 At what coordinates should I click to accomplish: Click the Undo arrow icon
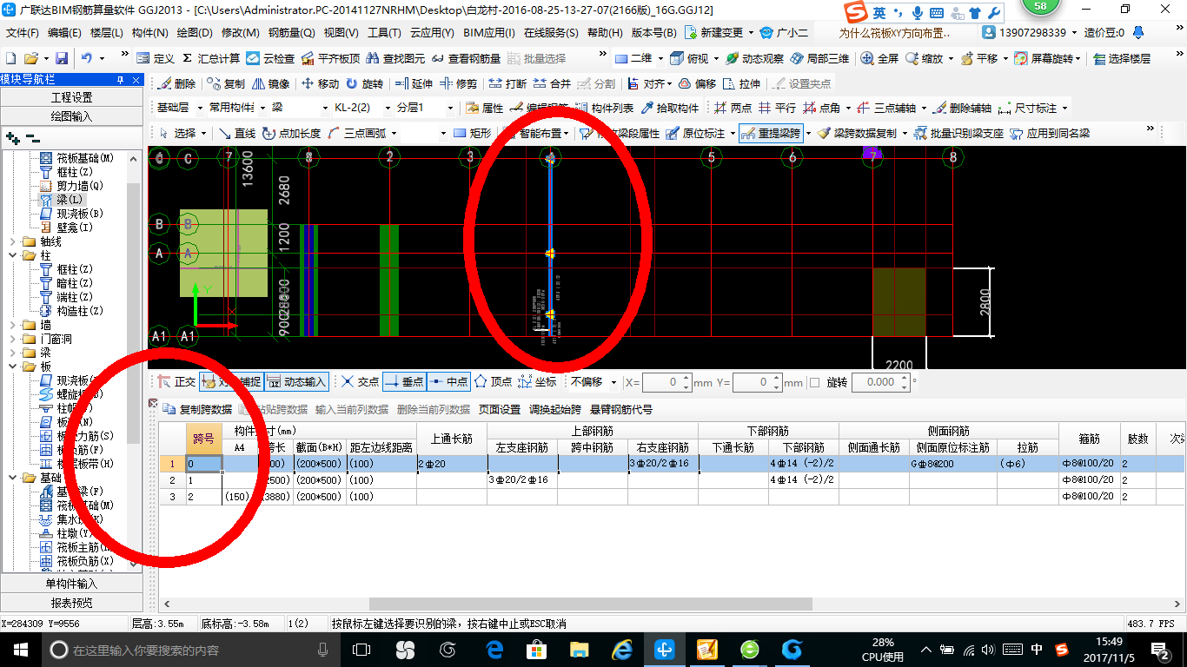coord(87,58)
